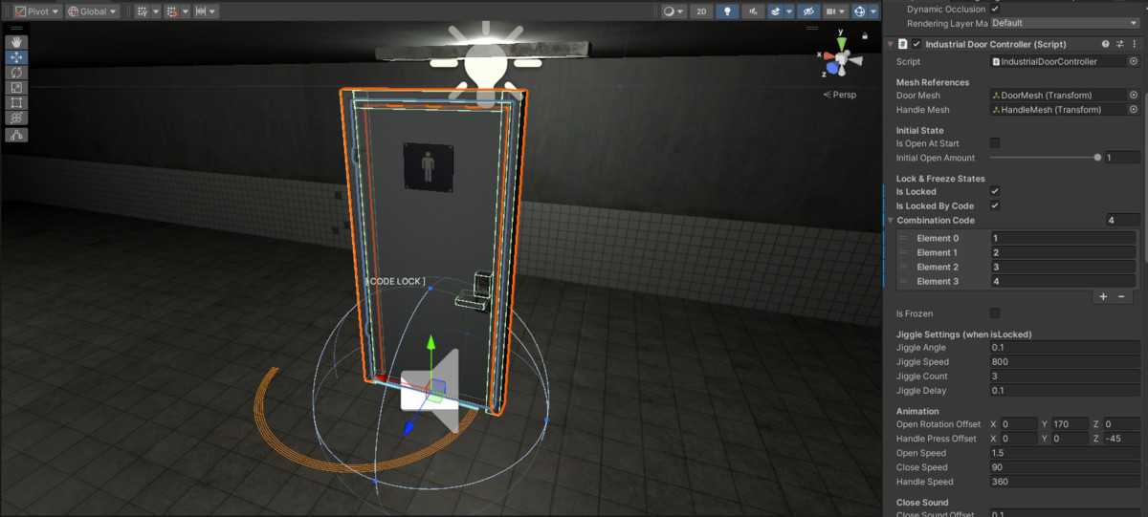Toggle hidden objects visibility eye icon
Image resolution: width=1148 pixels, height=517 pixels.
click(808, 11)
